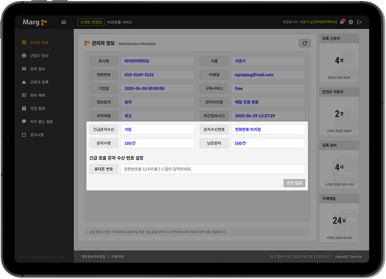Click the 작업 종료 calendar icon
This screenshot has width=386, height=279.
click(24, 108)
